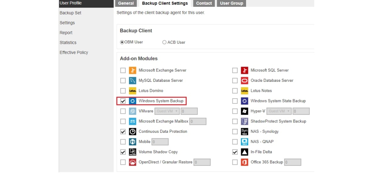Click the OpenDirect / Granular Restore quantity field
Screen dimensions: 390x175
pos(202,162)
